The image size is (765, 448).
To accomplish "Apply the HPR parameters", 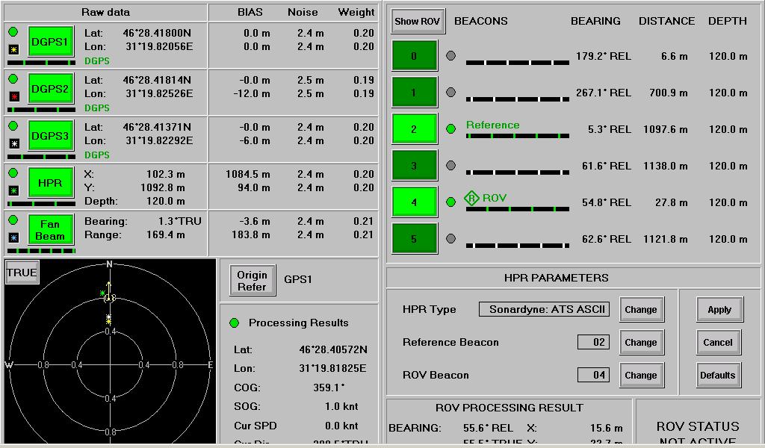I will [x=719, y=310].
